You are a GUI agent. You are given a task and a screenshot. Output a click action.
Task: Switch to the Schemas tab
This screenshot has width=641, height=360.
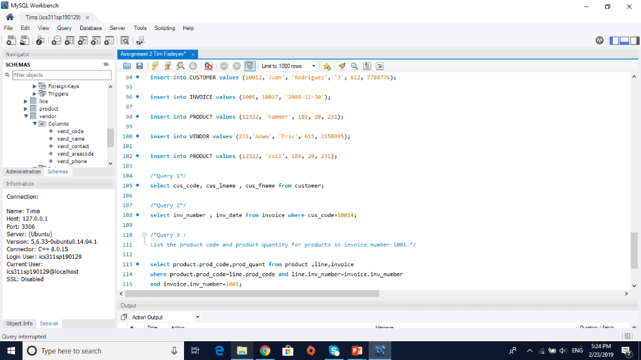click(x=58, y=172)
